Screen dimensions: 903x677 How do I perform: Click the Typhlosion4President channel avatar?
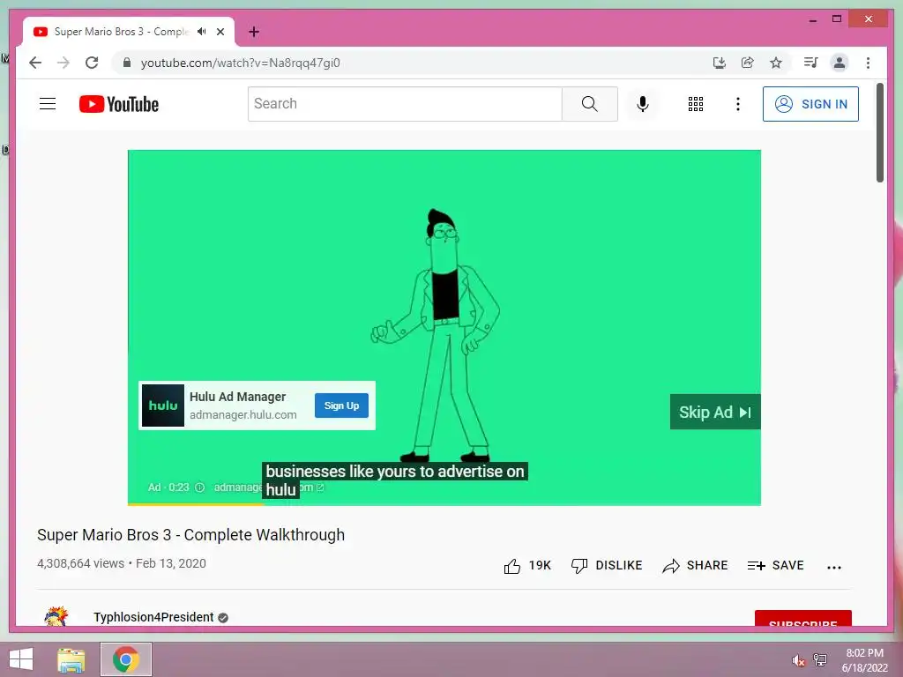tap(56, 616)
